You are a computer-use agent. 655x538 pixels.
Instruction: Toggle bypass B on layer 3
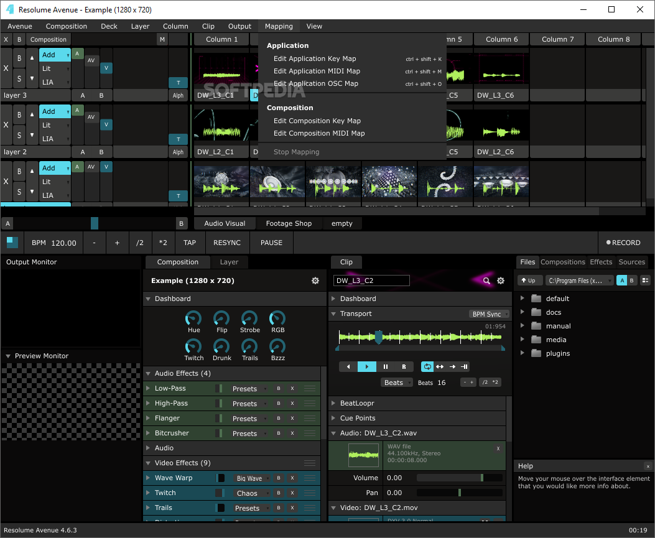point(19,58)
